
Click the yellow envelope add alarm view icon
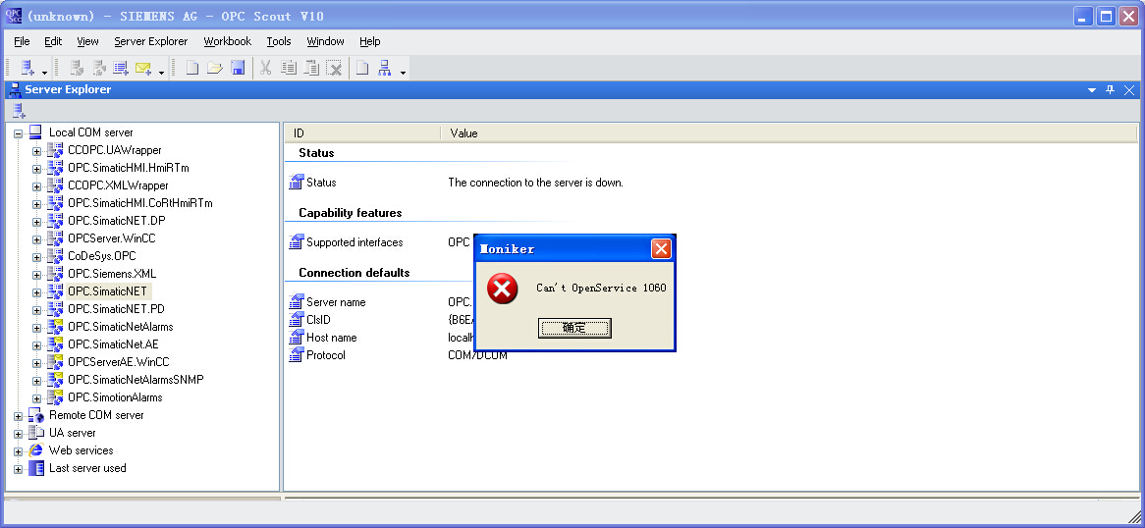pos(143,69)
